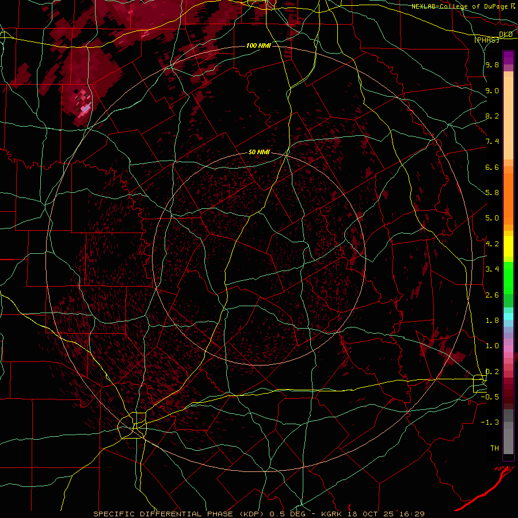Click the yellow segment of the color bar
The height and width of the screenshot is (518, 518).
point(508,246)
